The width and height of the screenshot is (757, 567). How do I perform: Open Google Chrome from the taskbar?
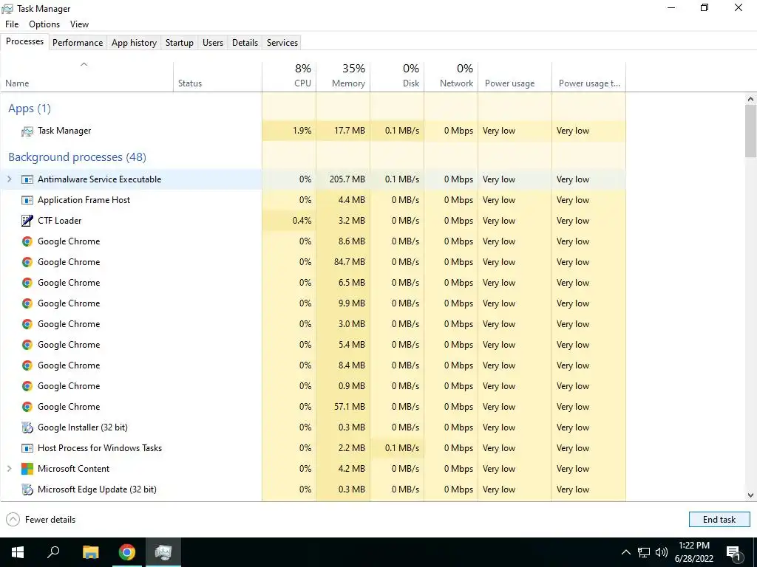tap(127, 552)
